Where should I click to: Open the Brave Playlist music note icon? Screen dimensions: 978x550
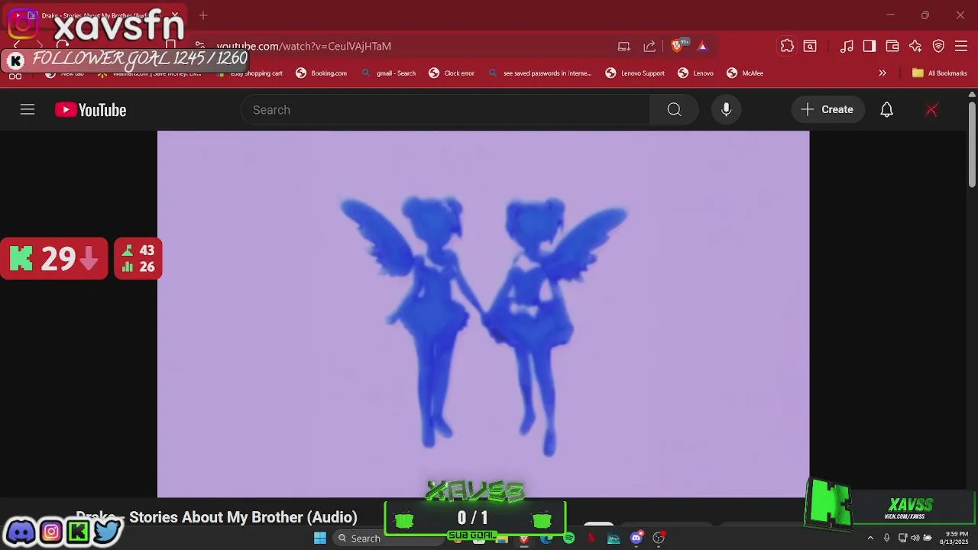click(847, 46)
